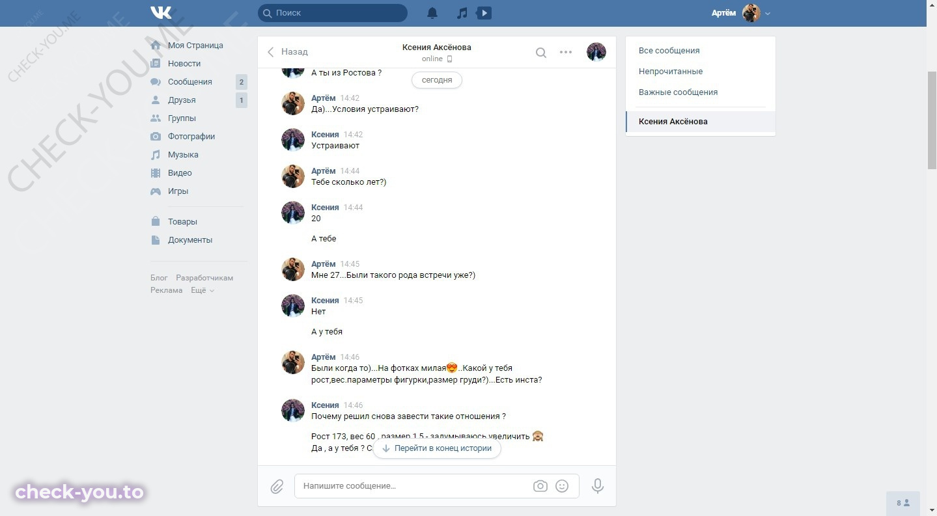937x516 pixels.
Task: Record voice message with microphone
Action: pos(597,485)
